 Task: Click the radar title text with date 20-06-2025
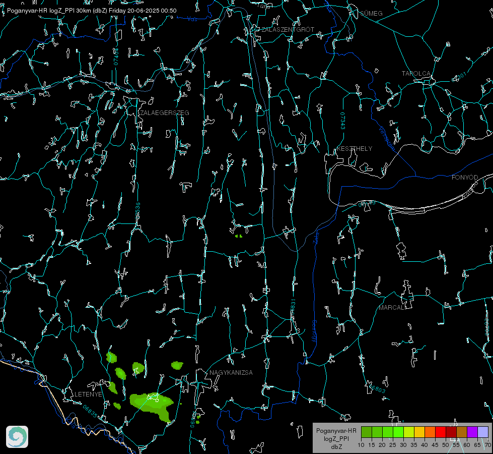click(92, 11)
